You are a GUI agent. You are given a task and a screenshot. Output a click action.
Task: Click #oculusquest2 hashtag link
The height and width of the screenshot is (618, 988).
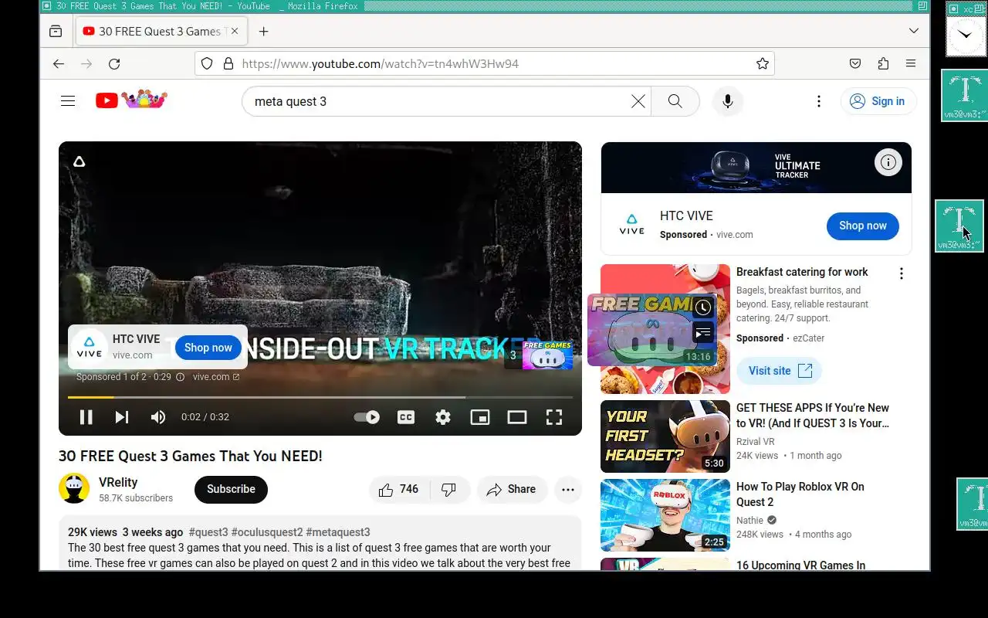[267, 532]
